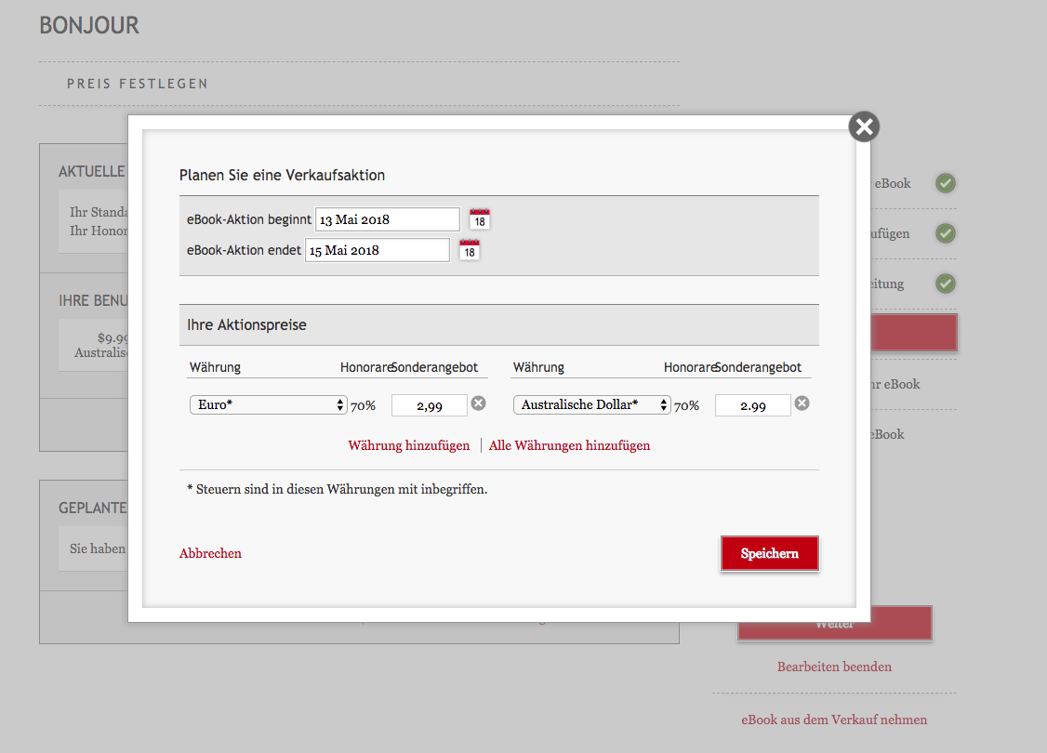
Task: Click the second green checkmark icon
Action: coord(946,233)
